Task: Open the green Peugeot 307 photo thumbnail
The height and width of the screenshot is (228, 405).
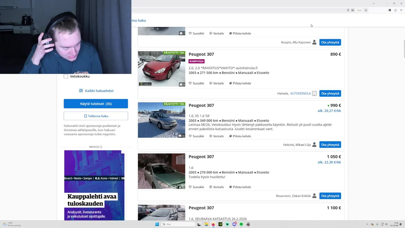Action: click(x=161, y=171)
